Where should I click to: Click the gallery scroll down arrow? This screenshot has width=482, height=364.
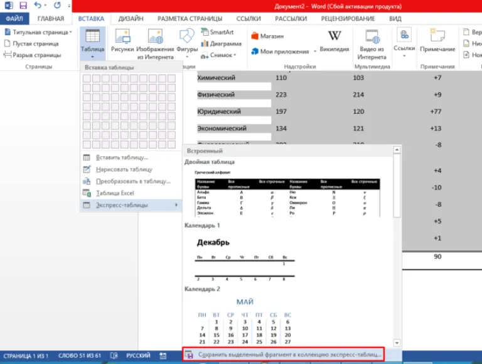pyautogui.click(x=397, y=343)
